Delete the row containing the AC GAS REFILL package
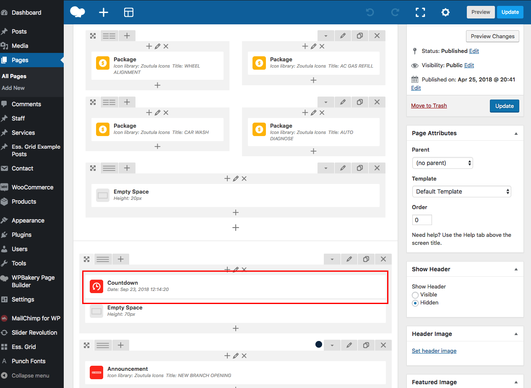The image size is (531, 388). (377, 36)
